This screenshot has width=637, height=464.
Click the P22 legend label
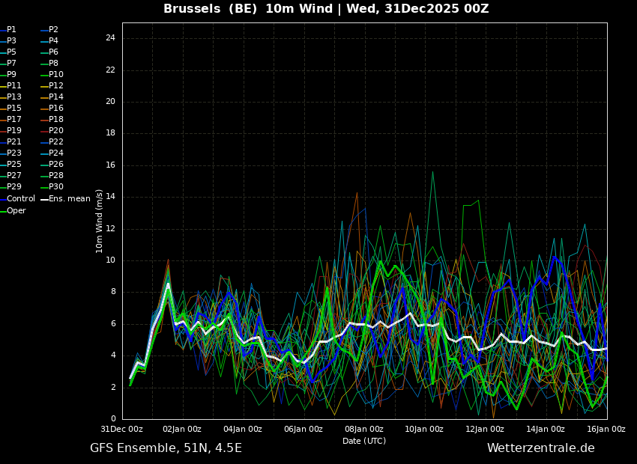click(56, 142)
